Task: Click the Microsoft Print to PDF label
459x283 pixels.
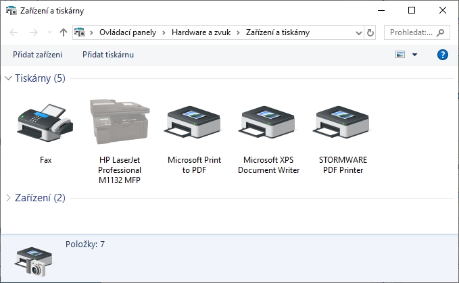Action: click(194, 165)
